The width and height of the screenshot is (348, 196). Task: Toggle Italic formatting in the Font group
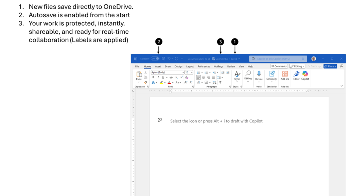click(158, 78)
